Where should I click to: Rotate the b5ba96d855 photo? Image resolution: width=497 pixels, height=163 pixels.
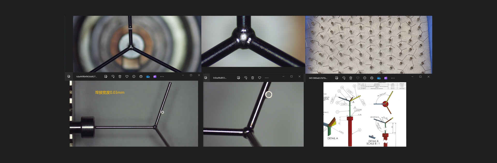click(246, 78)
